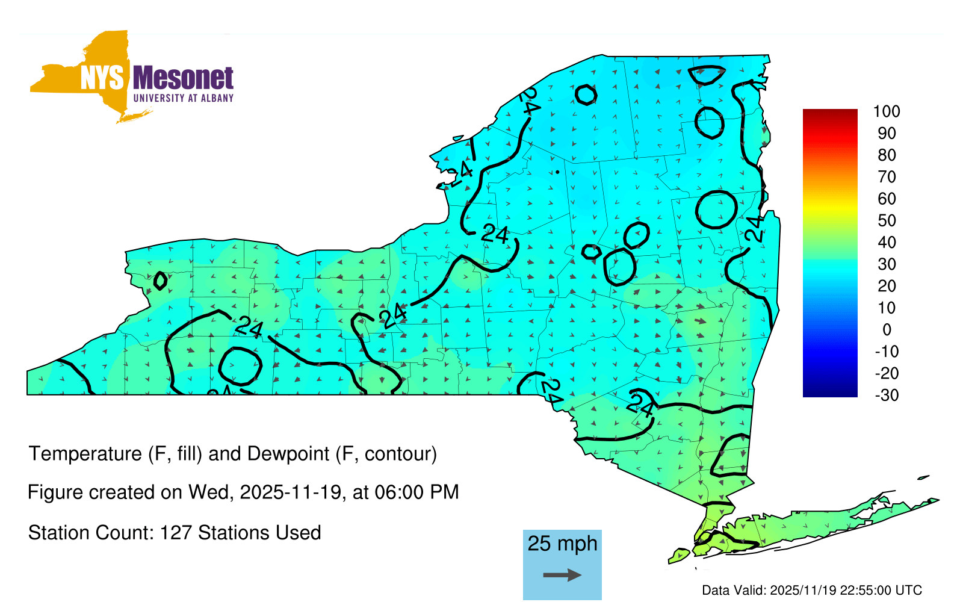This screenshot has height=602, width=963.
Task: Click the Data Valid UTC timestamp
Action: 812,590
